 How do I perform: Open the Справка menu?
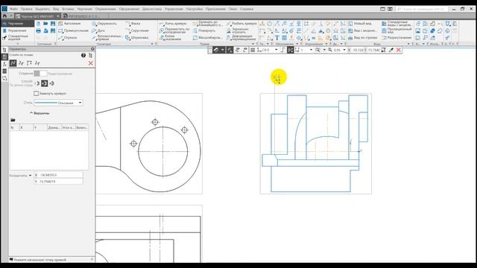point(247,9)
